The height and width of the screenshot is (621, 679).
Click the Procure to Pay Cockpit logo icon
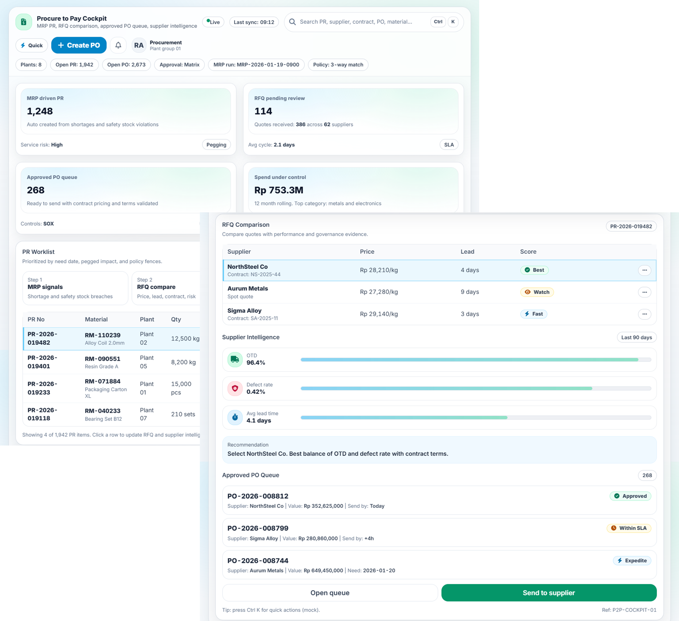coord(23,22)
